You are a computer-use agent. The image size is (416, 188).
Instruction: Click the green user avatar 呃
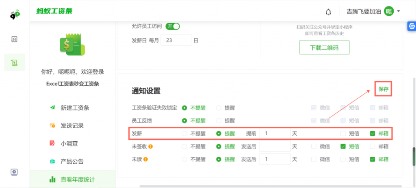click(x=389, y=11)
